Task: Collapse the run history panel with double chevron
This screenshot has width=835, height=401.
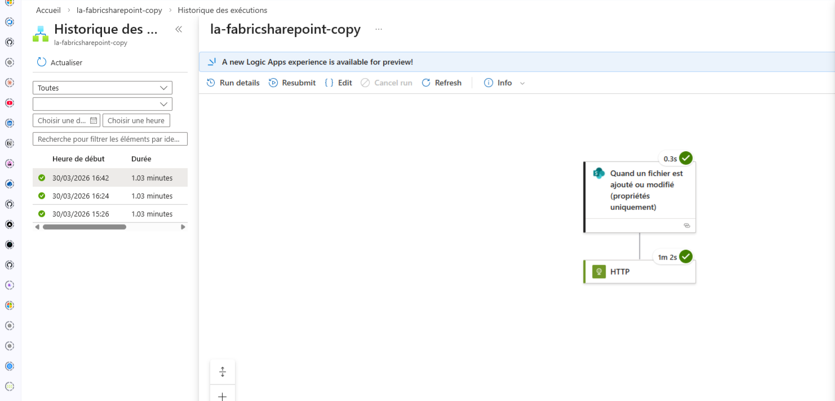Action: [179, 29]
